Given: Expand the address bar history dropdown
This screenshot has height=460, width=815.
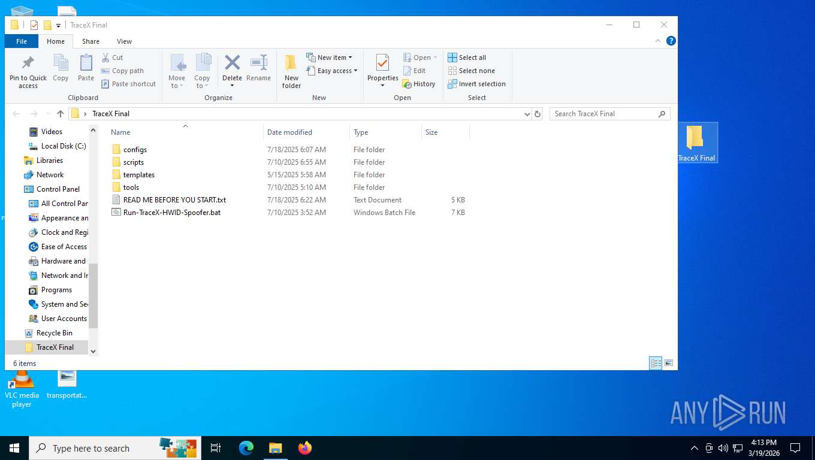Looking at the screenshot, I should click(527, 114).
